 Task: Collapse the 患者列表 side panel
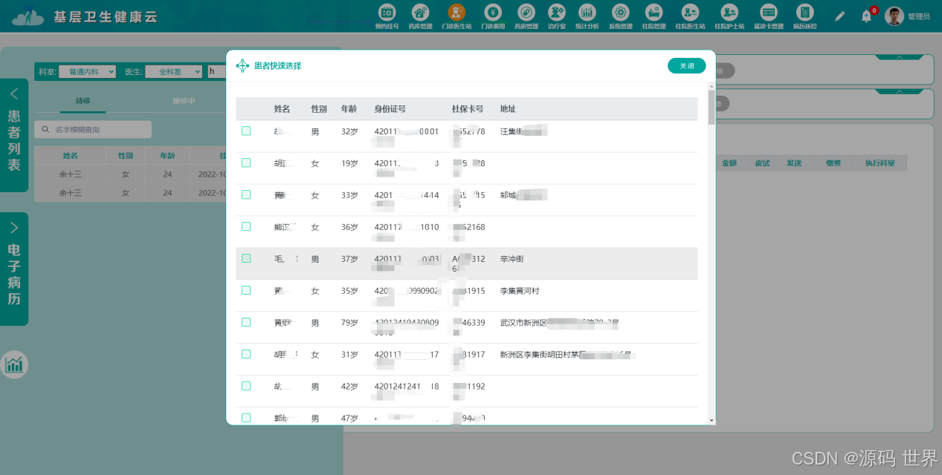pos(14,94)
